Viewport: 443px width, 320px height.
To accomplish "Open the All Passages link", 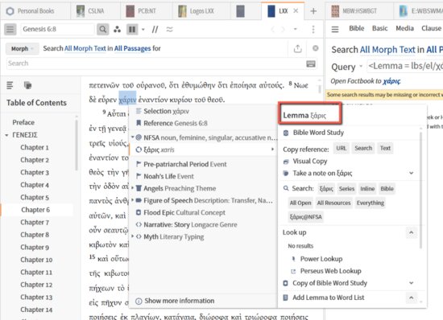I will tap(133, 48).
